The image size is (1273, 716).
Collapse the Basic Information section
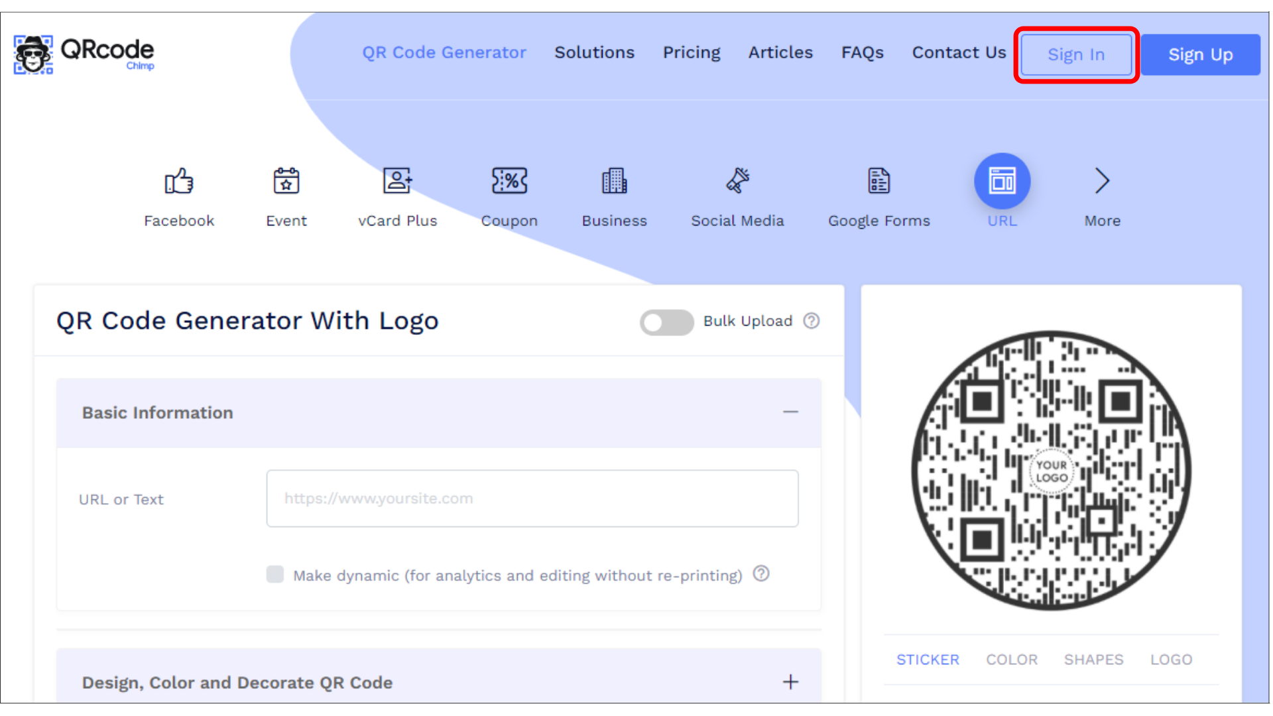pos(790,412)
